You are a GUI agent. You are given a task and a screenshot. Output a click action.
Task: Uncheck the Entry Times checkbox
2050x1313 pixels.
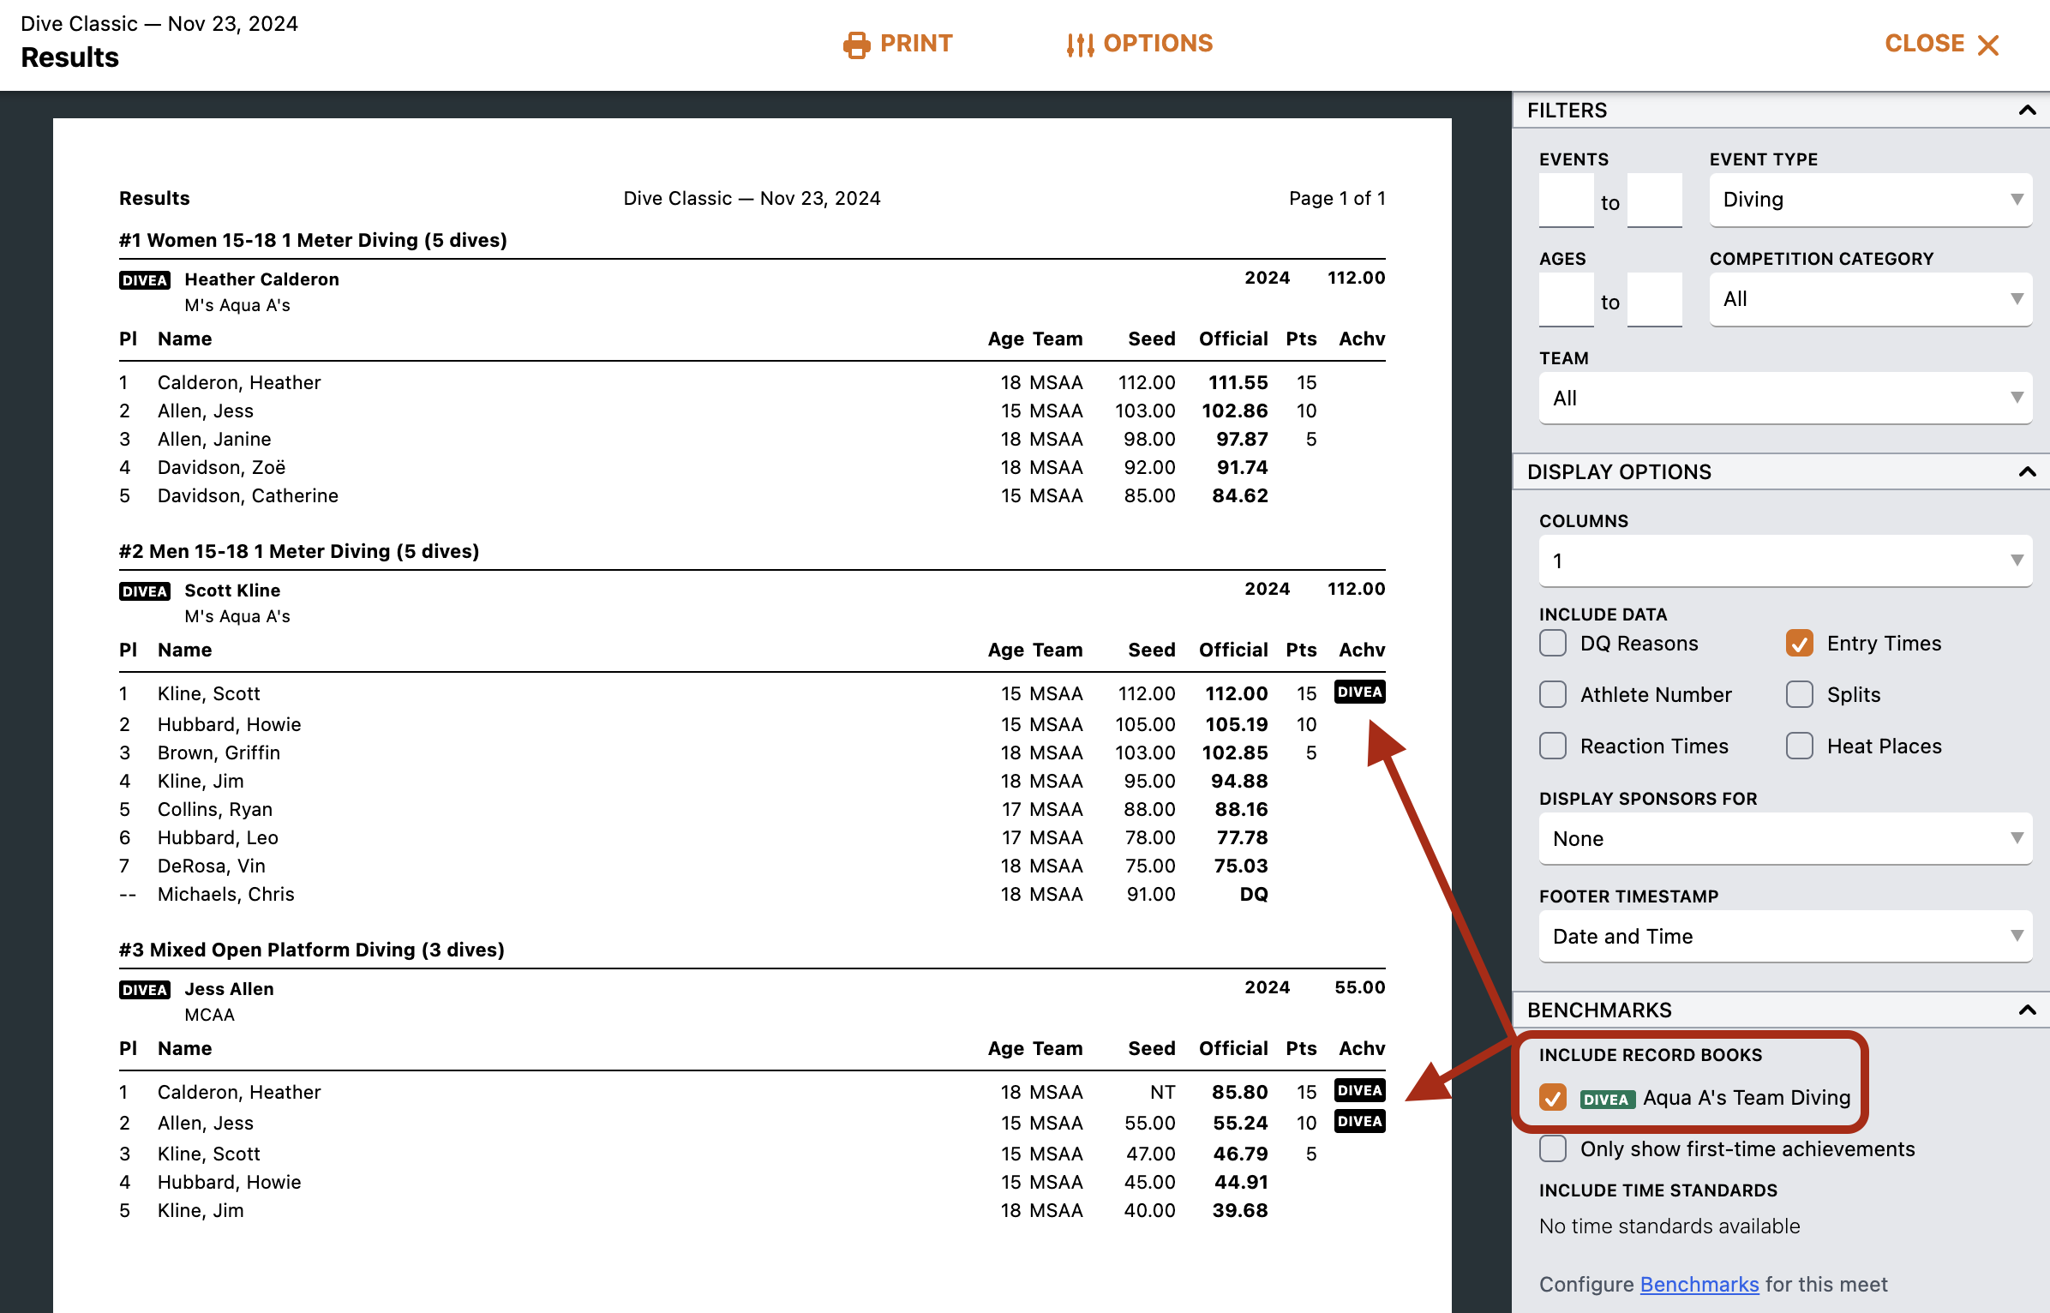[x=1800, y=644]
